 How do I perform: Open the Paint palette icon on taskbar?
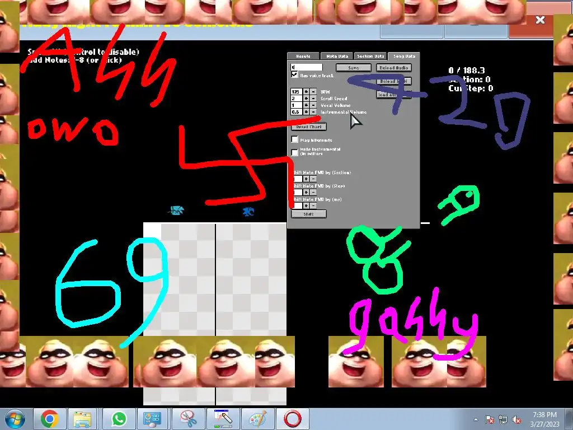pos(258,419)
